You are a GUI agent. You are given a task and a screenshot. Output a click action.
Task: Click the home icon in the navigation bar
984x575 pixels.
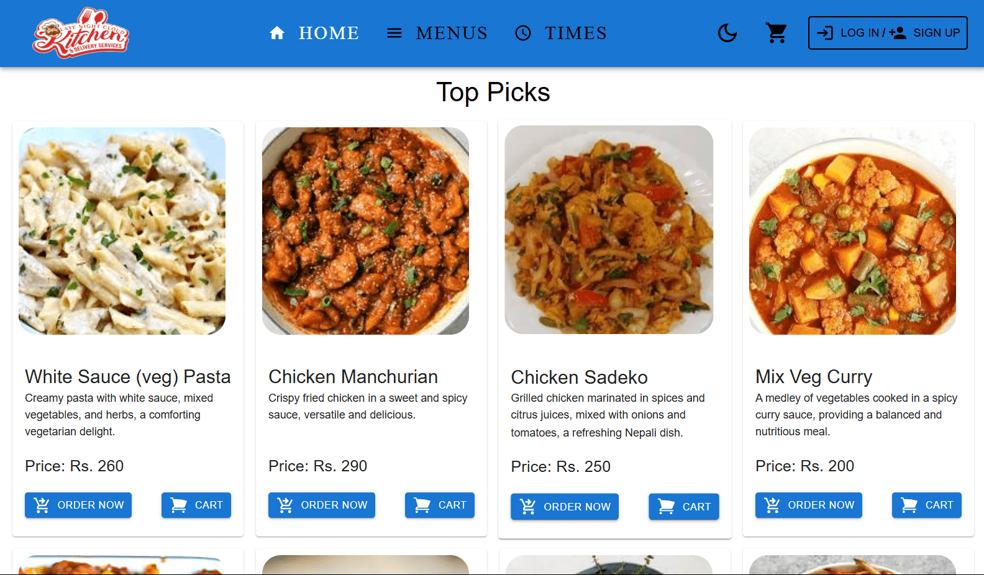[277, 33]
